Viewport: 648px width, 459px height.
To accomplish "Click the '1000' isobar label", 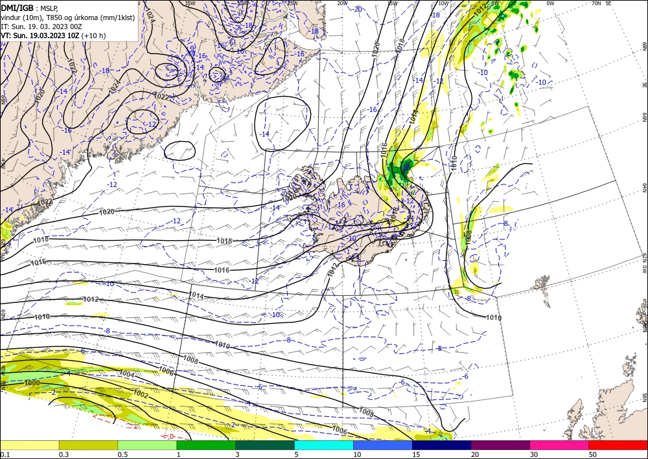I will tap(32, 383).
